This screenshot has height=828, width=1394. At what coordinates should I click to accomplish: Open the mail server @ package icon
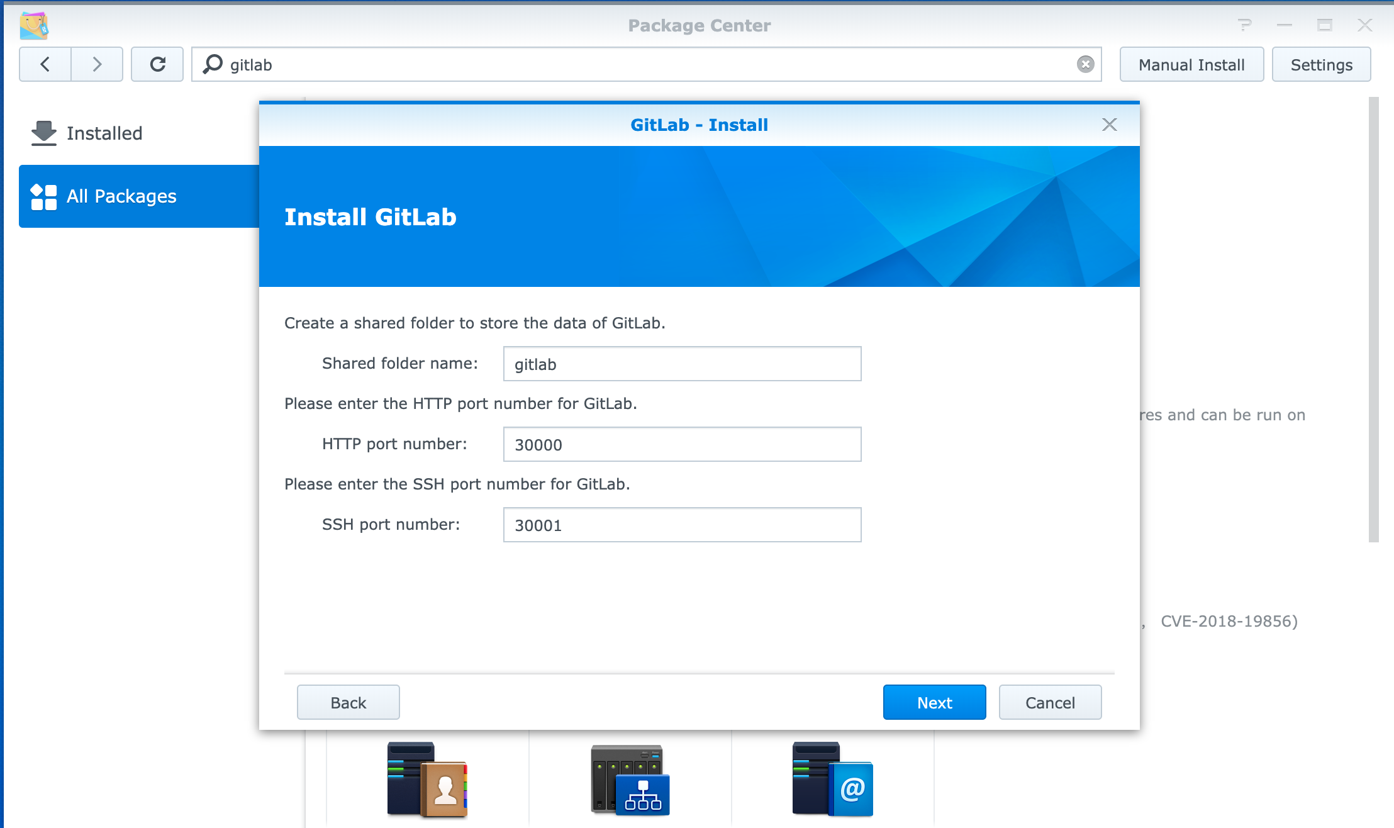(x=832, y=780)
